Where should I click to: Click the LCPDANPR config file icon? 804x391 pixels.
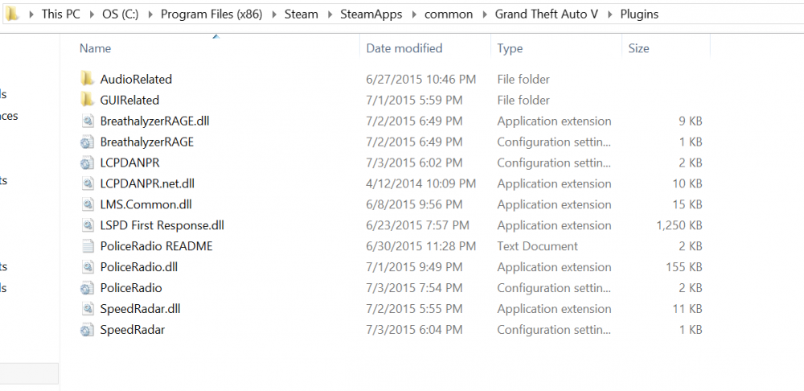coord(87,163)
